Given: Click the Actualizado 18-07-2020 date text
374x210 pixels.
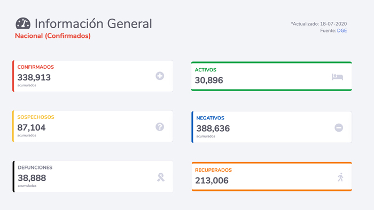Looking at the screenshot, I should pyautogui.click(x=318, y=24).
